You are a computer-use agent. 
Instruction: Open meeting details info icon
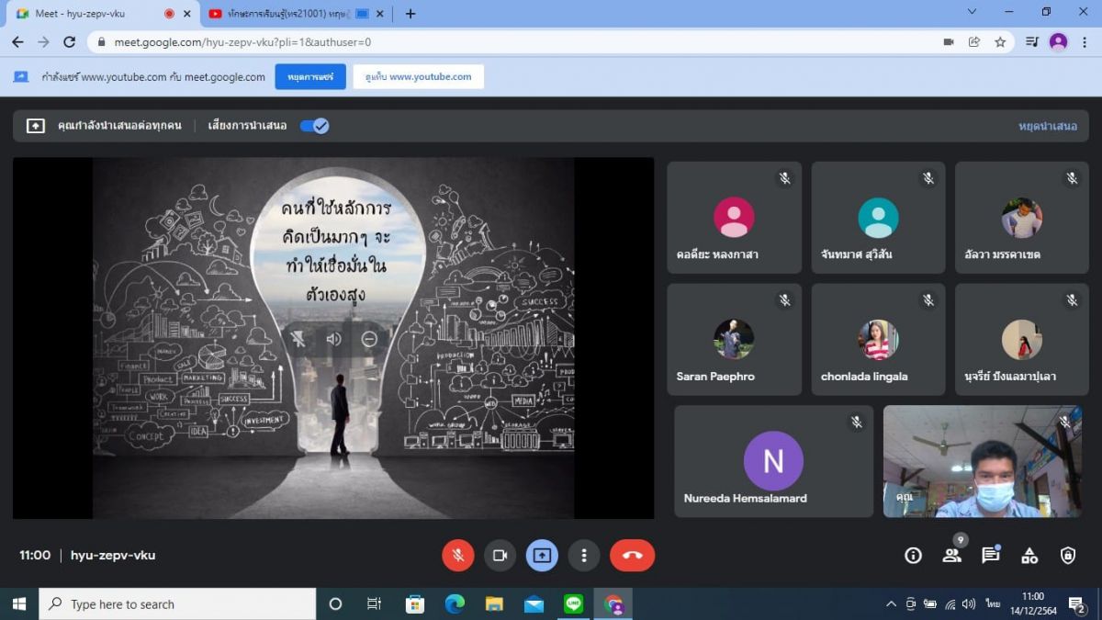pyautogui.click(x=913, y=555)
